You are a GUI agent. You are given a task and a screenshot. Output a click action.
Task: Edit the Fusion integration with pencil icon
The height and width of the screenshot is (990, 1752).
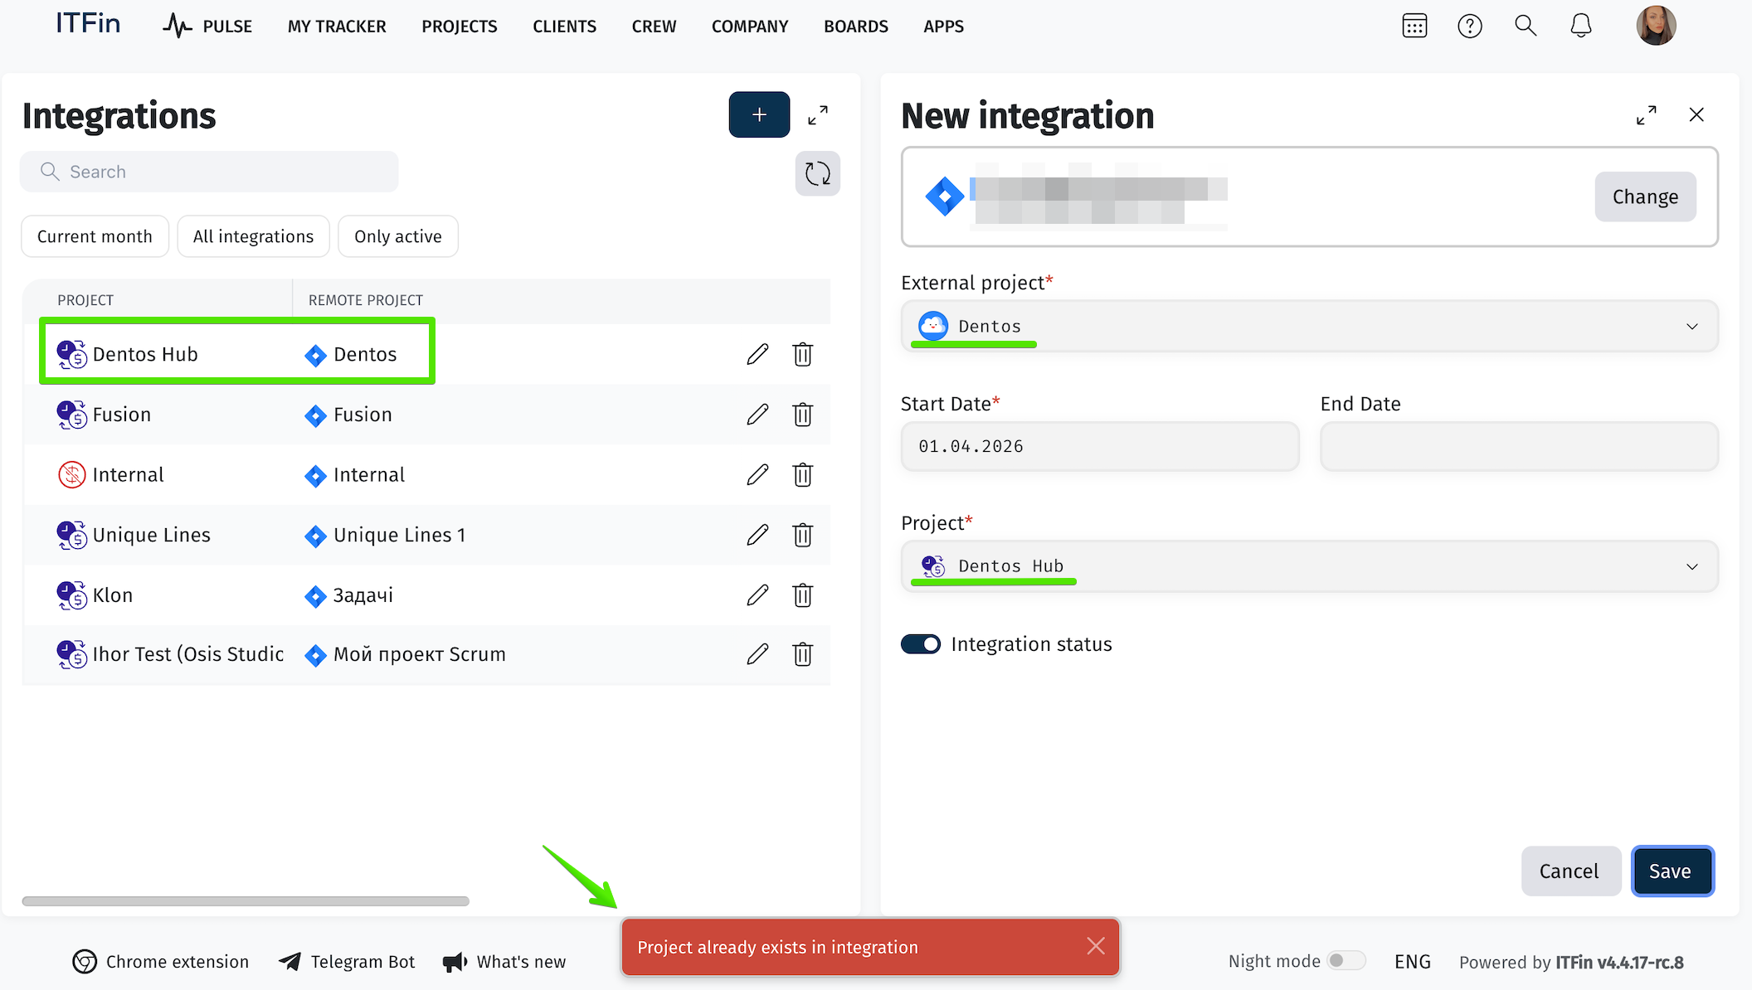[x=757, y=415]
